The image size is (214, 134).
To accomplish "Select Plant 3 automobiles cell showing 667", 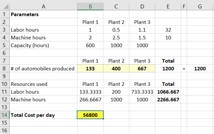I will [142, 68].
